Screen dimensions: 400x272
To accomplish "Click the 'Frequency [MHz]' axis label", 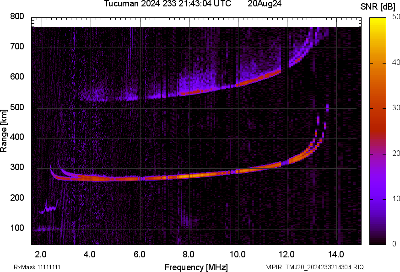I will pyautogui.click(x=196, y=267).
